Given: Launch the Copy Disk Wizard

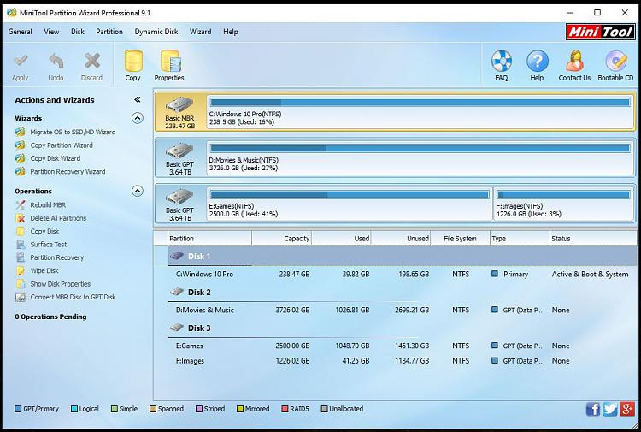Looking at the screenshot, I should point(56,158).
